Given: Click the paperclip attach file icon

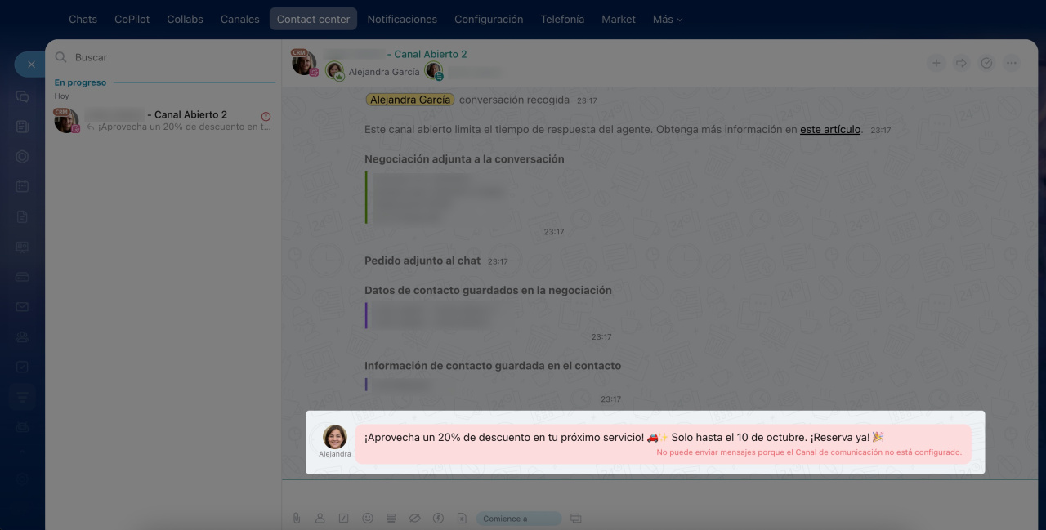Looking at the screenshot, I should click(x=297, y=519).
